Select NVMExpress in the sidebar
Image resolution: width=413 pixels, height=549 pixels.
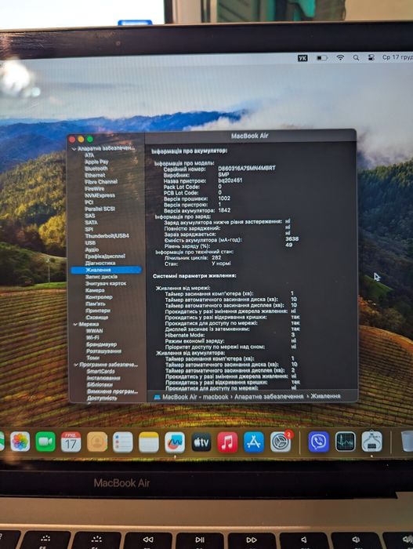click(x=100, y=195)
